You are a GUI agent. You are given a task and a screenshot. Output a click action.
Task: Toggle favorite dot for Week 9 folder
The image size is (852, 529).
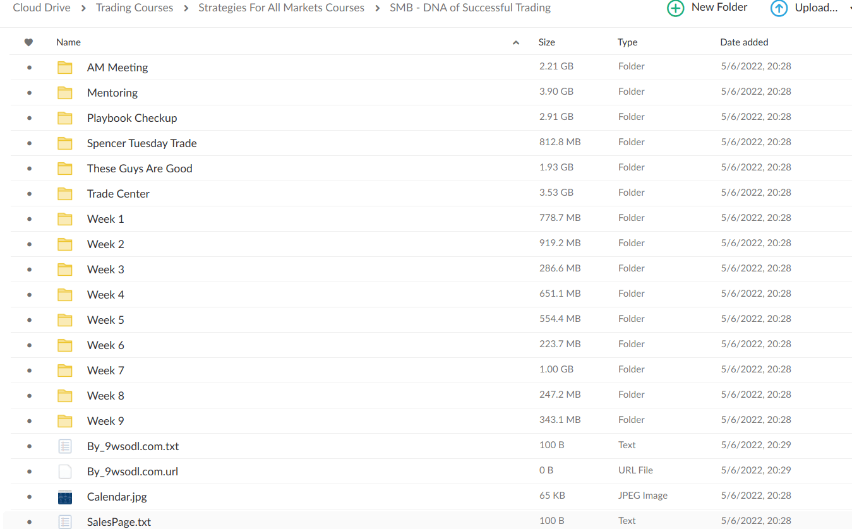29,421
